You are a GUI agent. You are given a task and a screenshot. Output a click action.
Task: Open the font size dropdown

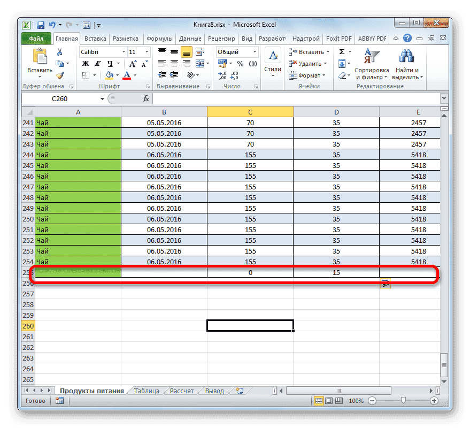click(x=145, y=51)
